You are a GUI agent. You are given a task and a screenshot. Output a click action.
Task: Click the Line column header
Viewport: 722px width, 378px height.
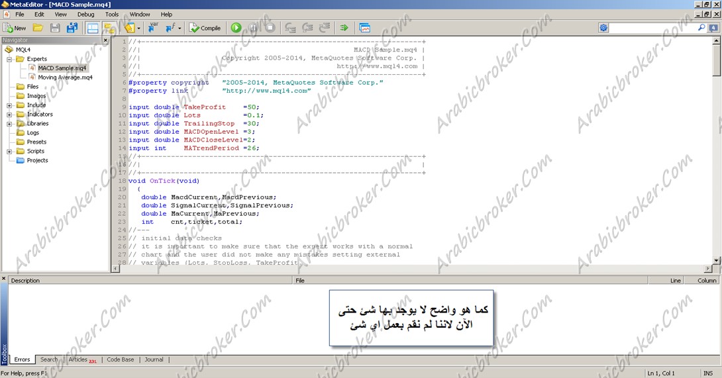point(666,281)
